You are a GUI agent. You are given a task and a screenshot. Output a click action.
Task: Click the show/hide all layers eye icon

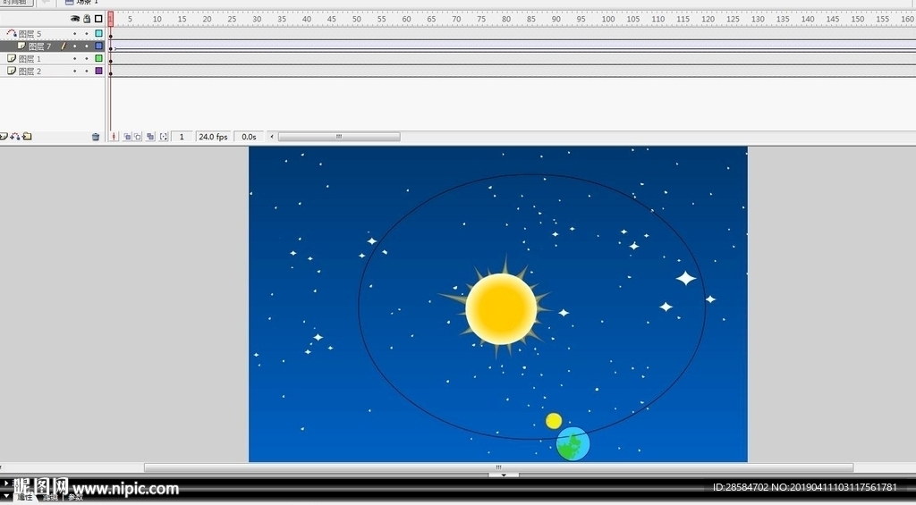tap(75, 19)
